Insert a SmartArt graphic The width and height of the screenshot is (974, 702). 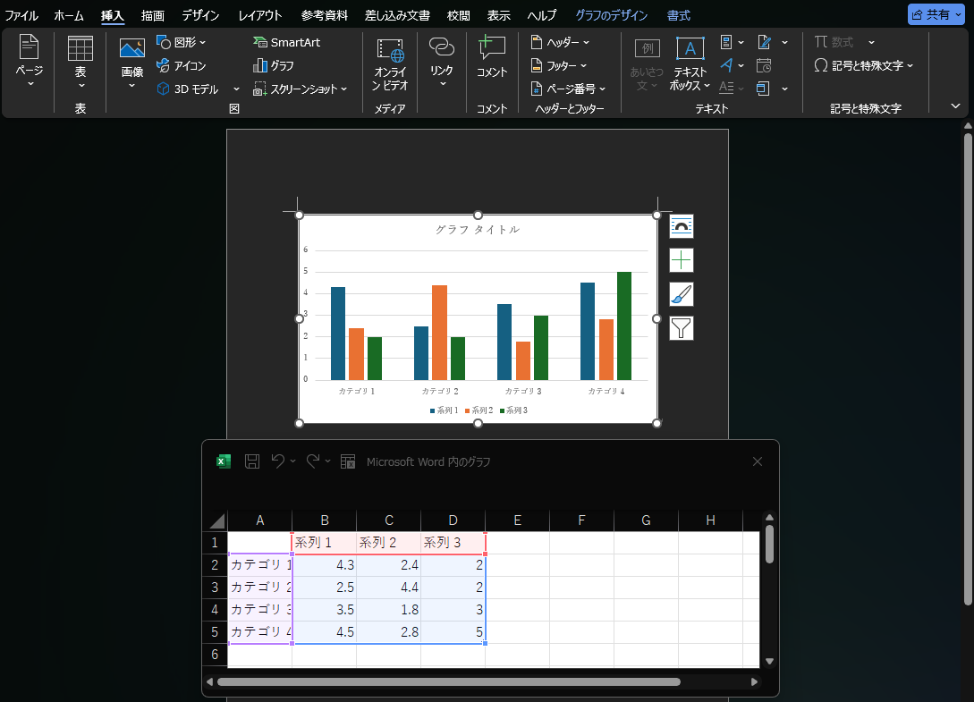pos(286,42)
